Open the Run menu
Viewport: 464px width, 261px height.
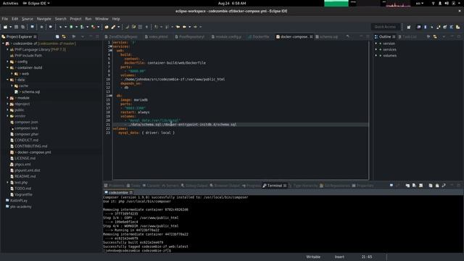point(88,19)
